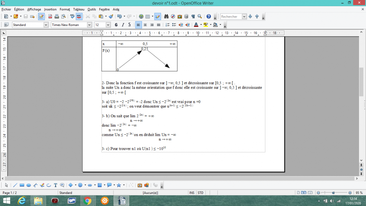This screenshot has width=366, height=206.
Task: Open the Tableau menu
Action: (78, 9)
